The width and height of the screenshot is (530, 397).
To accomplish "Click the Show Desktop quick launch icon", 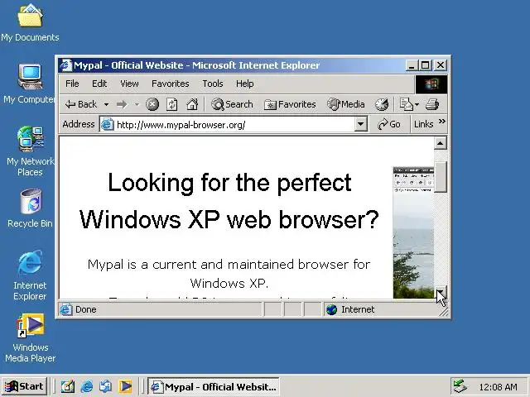I will tap(68, 386).
